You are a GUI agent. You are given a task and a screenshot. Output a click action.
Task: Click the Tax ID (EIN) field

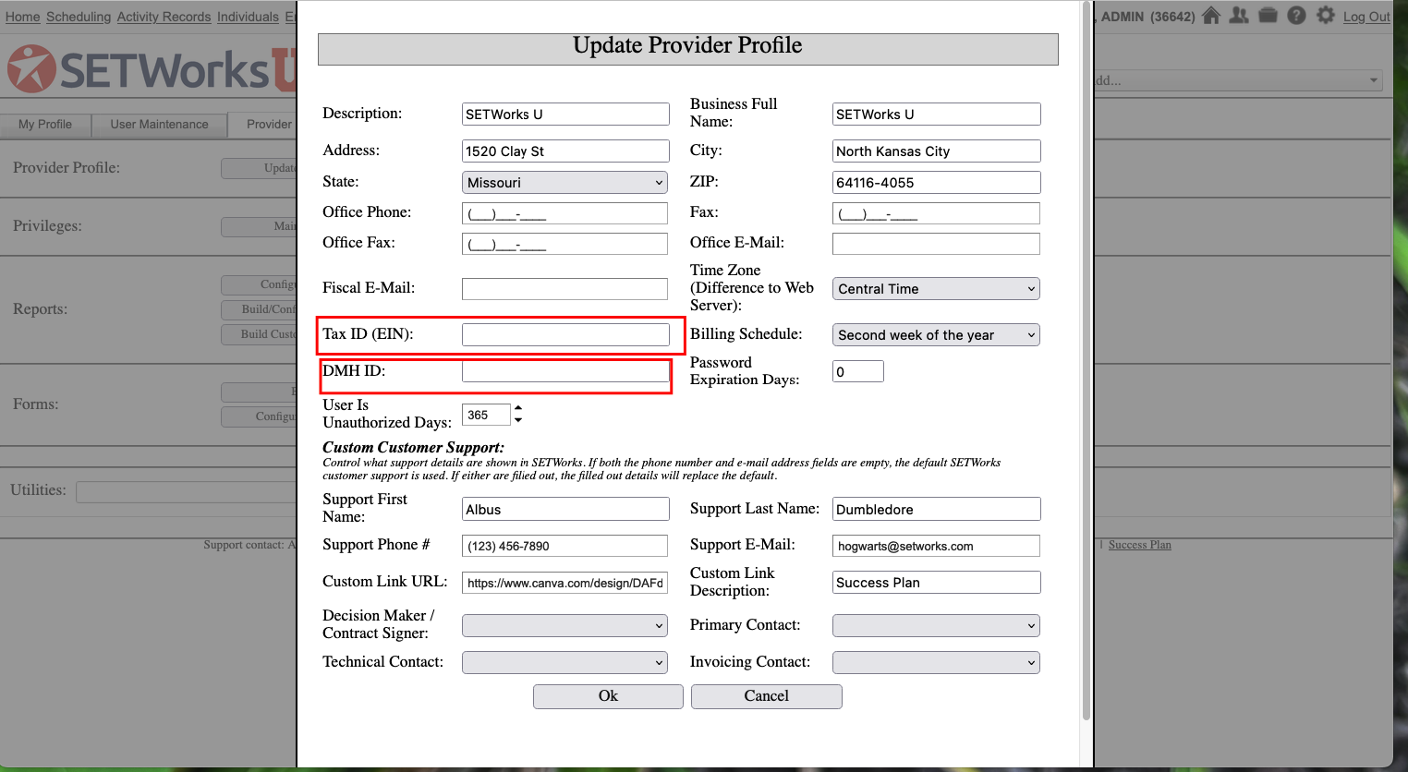(565, 334)
